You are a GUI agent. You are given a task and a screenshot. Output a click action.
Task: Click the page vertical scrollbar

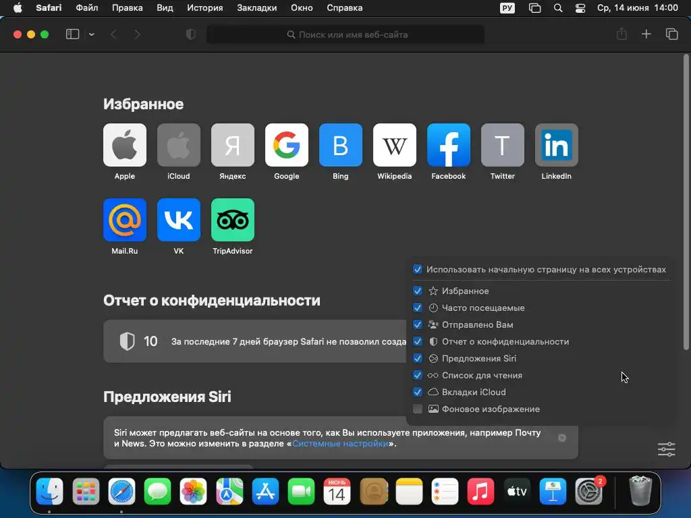coord(686,202)
